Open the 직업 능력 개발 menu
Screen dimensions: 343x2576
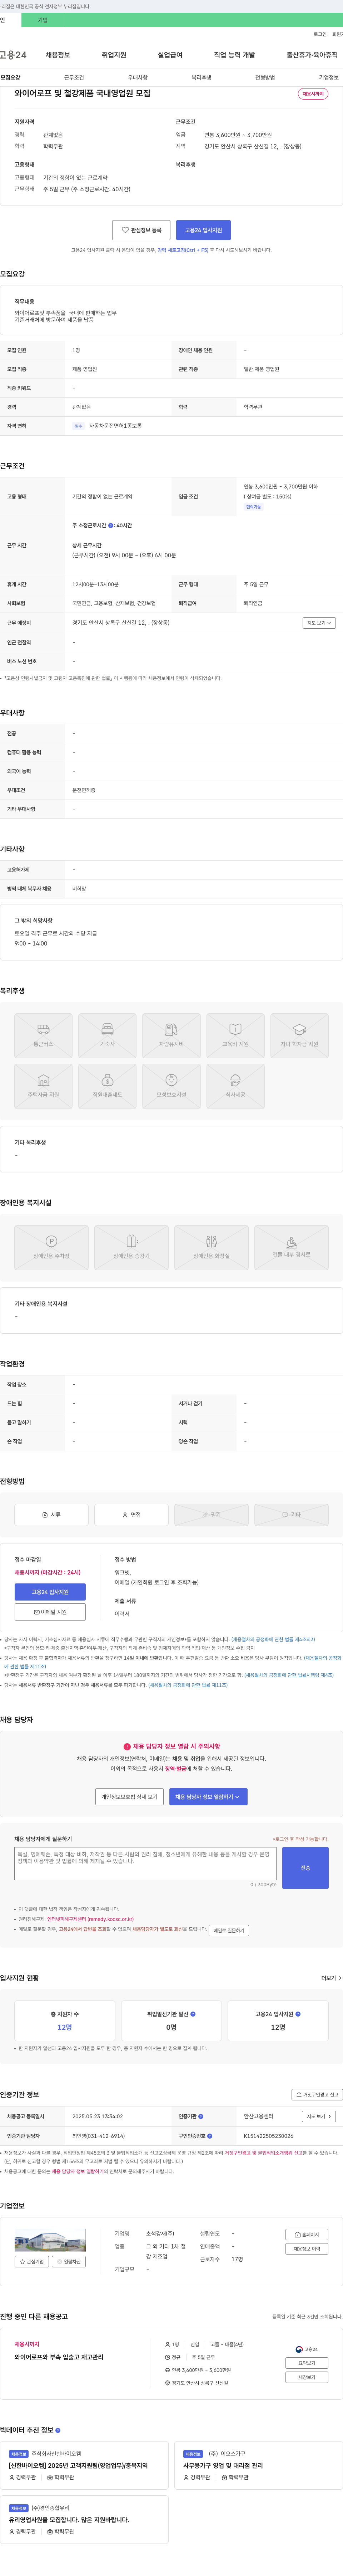coord(234,55)
